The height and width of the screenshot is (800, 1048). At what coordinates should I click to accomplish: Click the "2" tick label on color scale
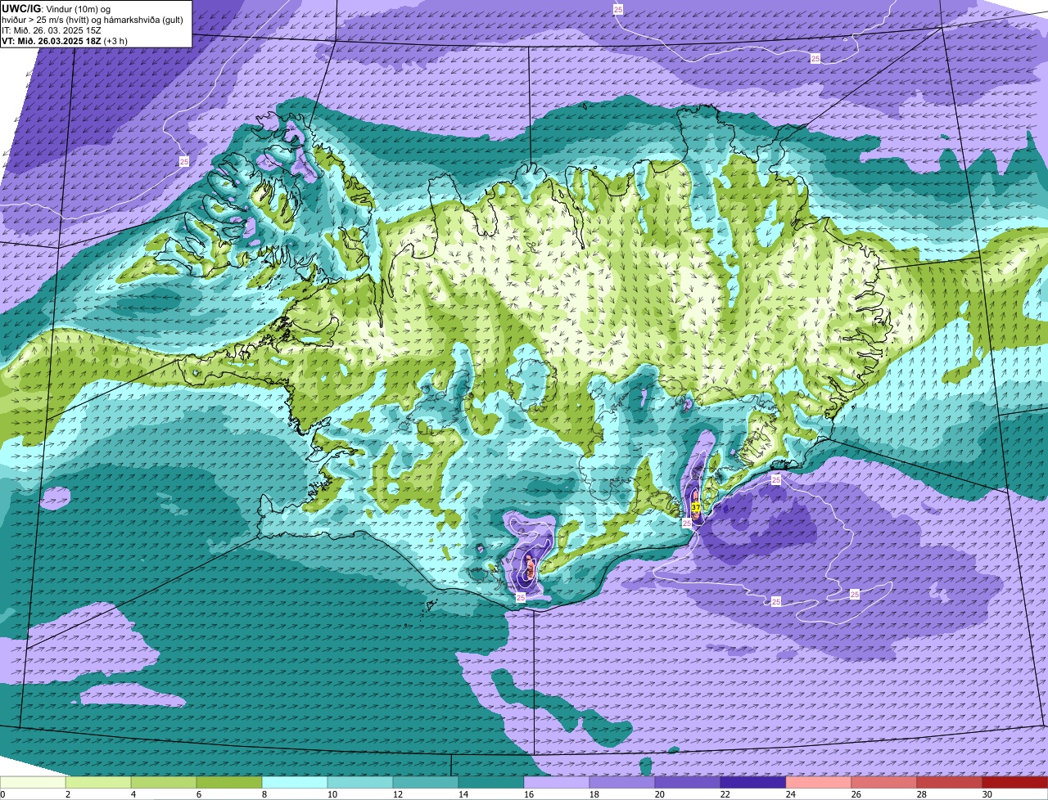(68, 794)
